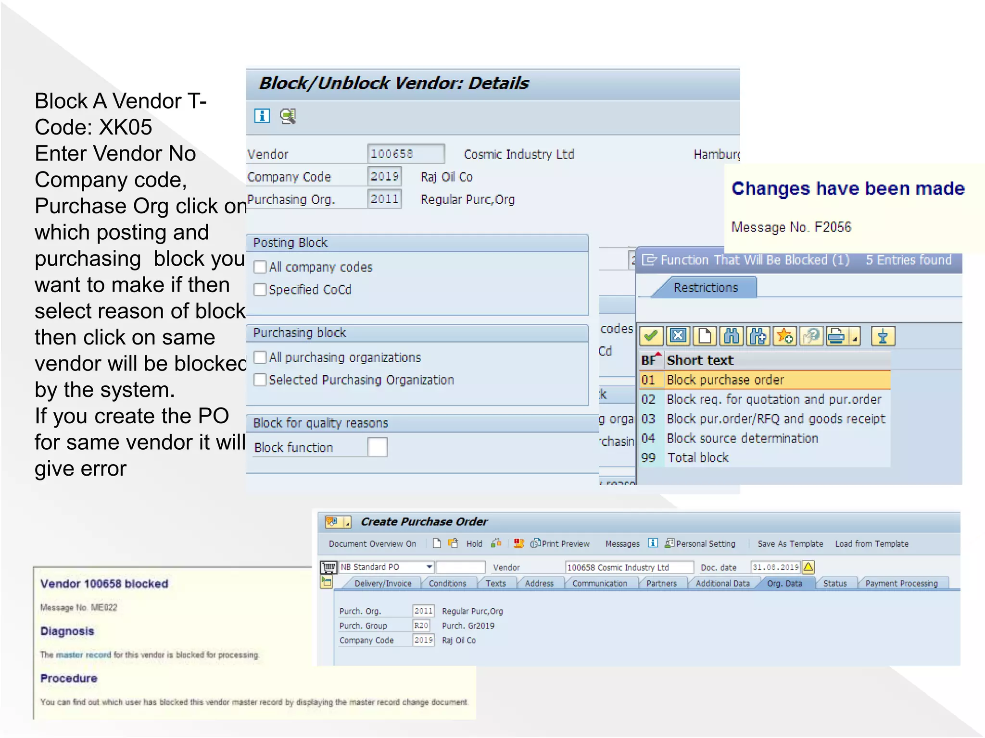
Task: Open the printer options dropdown arrow in popup
Action: click(855, 336)
